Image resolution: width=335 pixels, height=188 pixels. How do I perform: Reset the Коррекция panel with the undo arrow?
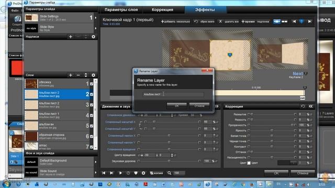(x=303, y=106)
